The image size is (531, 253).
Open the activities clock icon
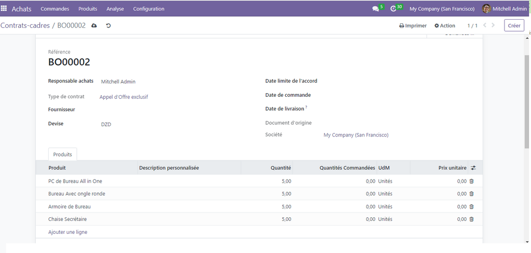[x=394, y=9]
